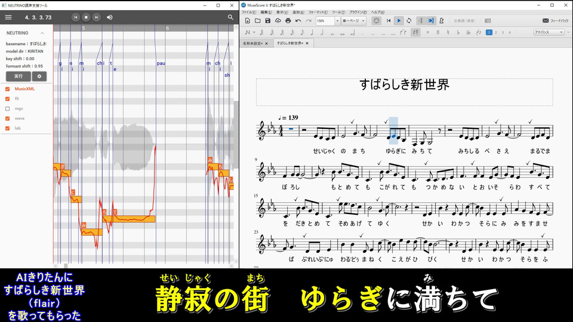Open NEUTRINO settings gear button
Viewport: 573px width, 322px height.
coord(39,76)
